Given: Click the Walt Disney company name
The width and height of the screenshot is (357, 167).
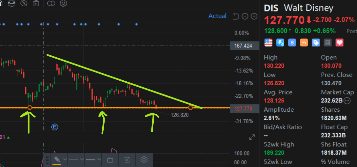Looking at the screenshot, I should click(x=309, y=8).
